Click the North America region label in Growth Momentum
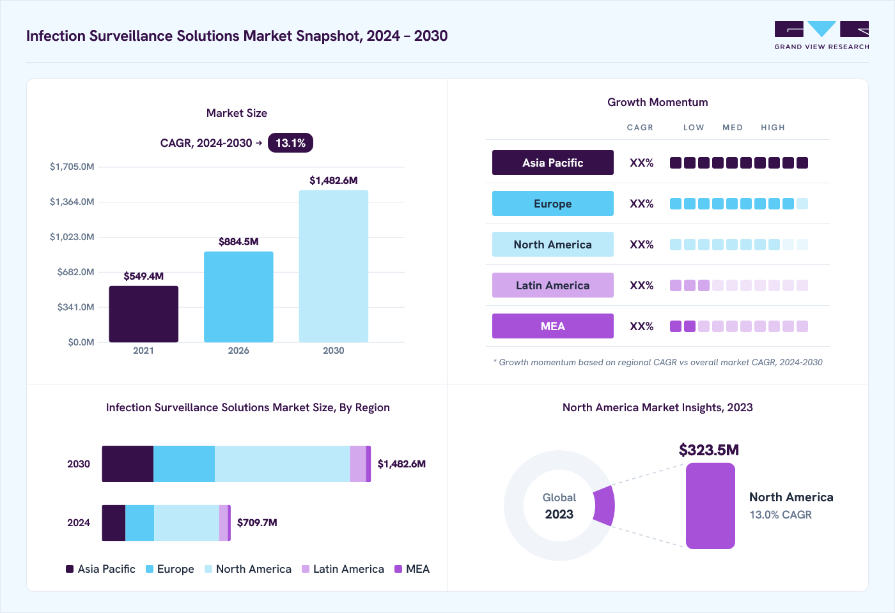This screenshot has width=895, height=613. pos(553,245)
